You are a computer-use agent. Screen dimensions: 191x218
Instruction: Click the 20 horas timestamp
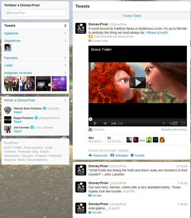pos(182,166)
